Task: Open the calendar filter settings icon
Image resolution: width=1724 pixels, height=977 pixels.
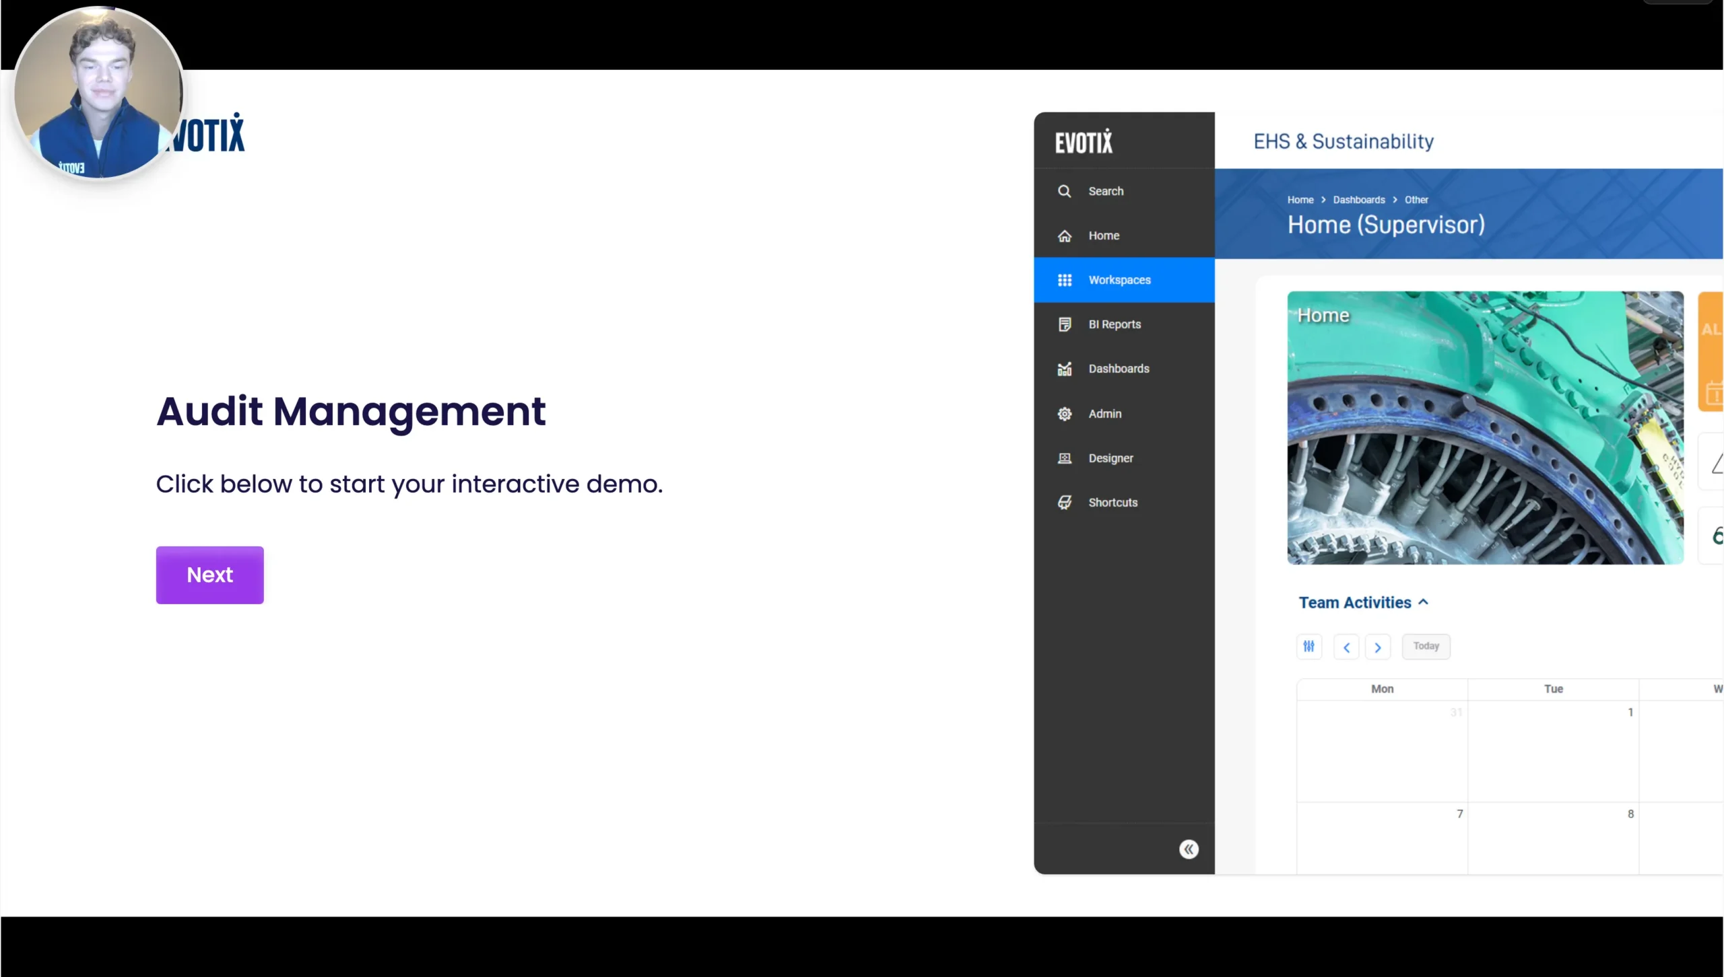Action: 1308,647
